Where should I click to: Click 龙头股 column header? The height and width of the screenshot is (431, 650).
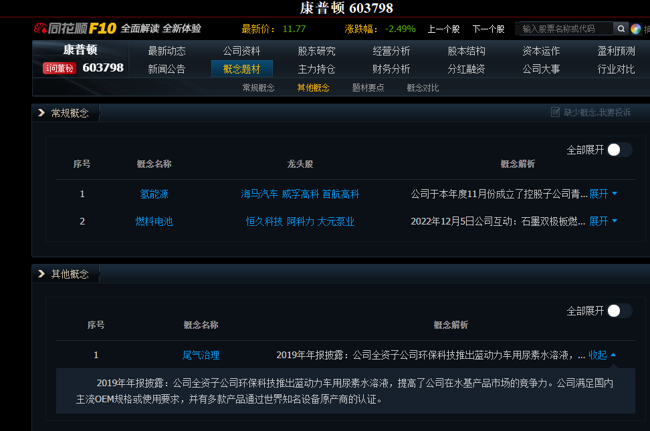[x=300, y=164]
